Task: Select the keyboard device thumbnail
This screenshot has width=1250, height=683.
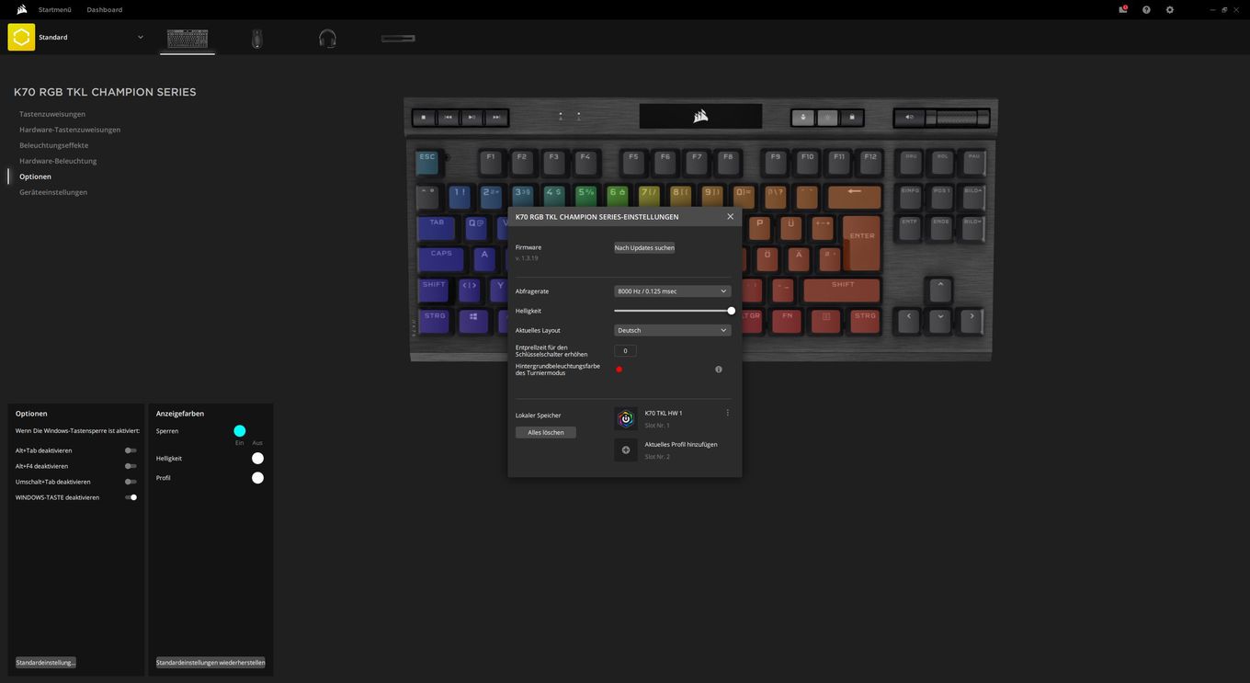Action: 187,39
